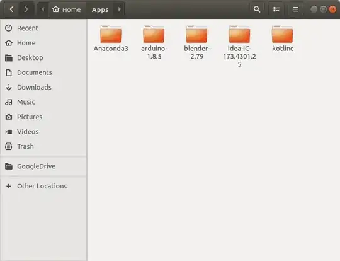Click the plus icon beside Other Locations
340x261 pixels.
pyautogui.click(x=9, y=186)
